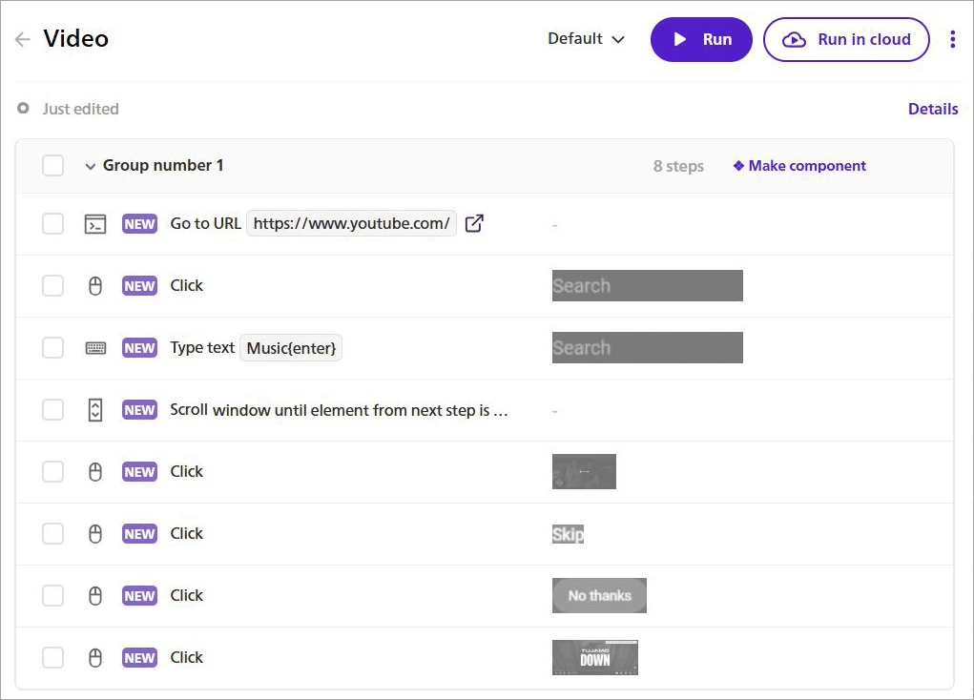Click the keyboard icon on the Type text step

95,347
